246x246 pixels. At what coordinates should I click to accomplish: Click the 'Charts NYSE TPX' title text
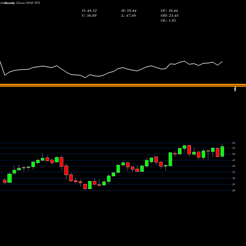coord(28,3)
